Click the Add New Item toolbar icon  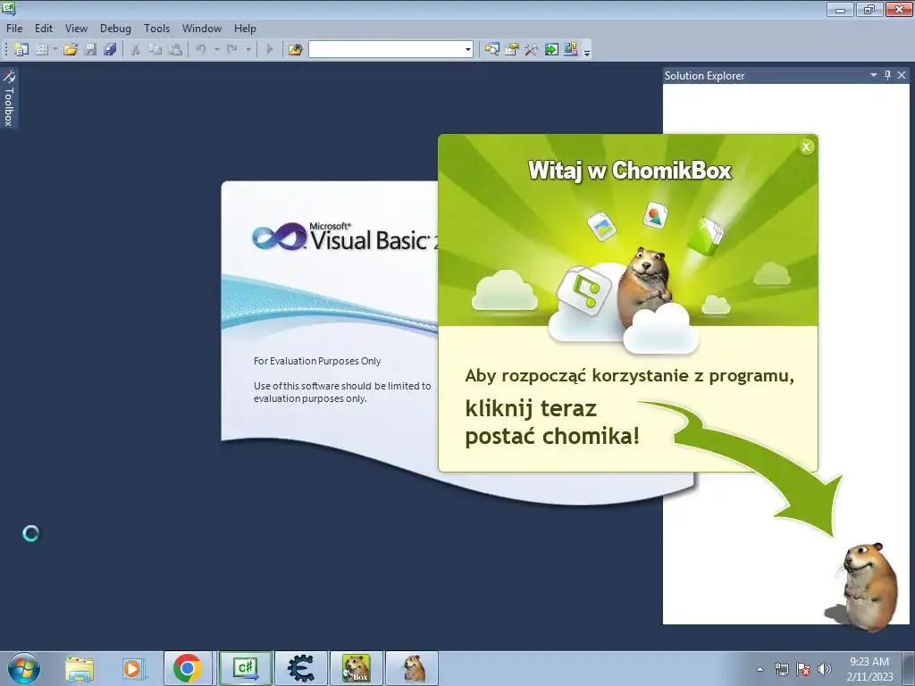[41, 50]
